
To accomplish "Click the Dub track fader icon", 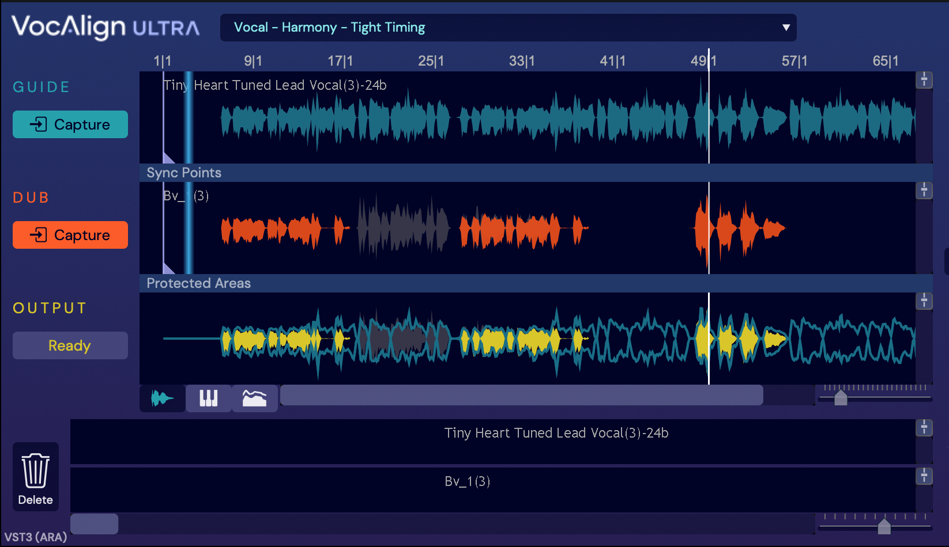I will [x=924, y=190].
